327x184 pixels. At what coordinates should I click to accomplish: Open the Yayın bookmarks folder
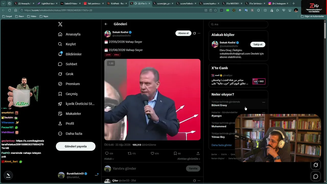[44, 16]
